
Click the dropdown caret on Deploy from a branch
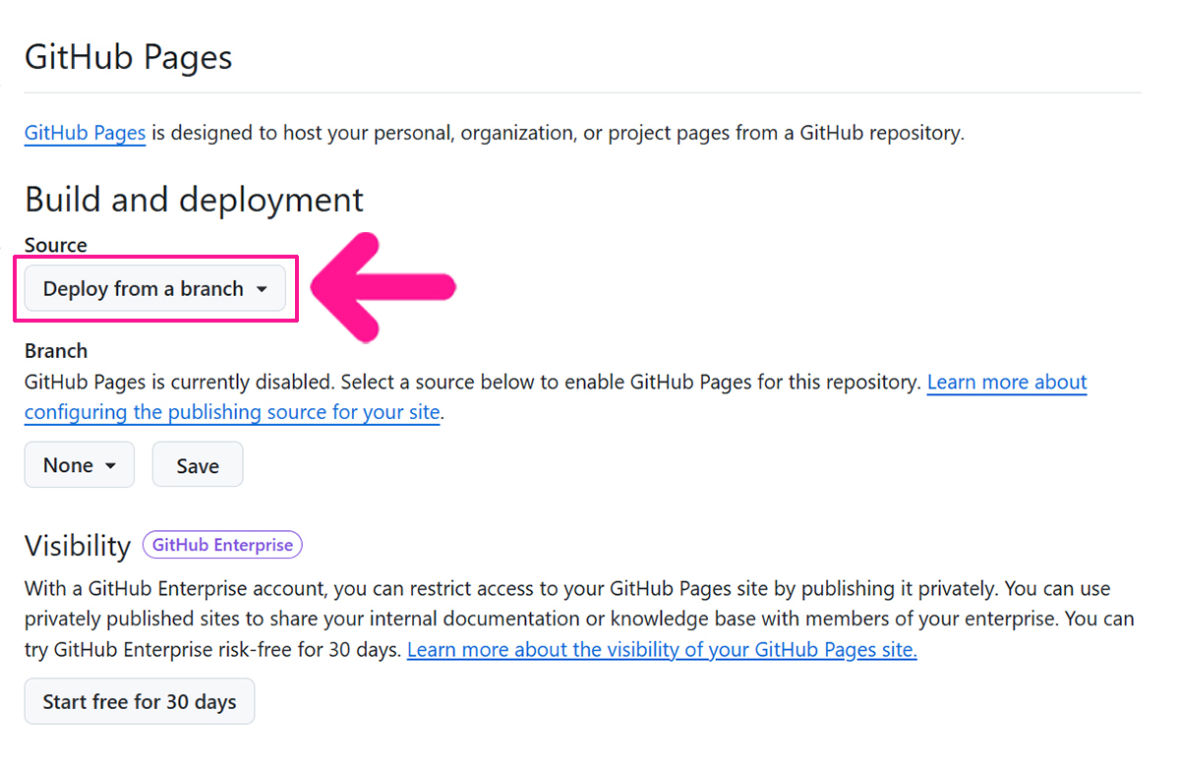[x=263, y=288]
